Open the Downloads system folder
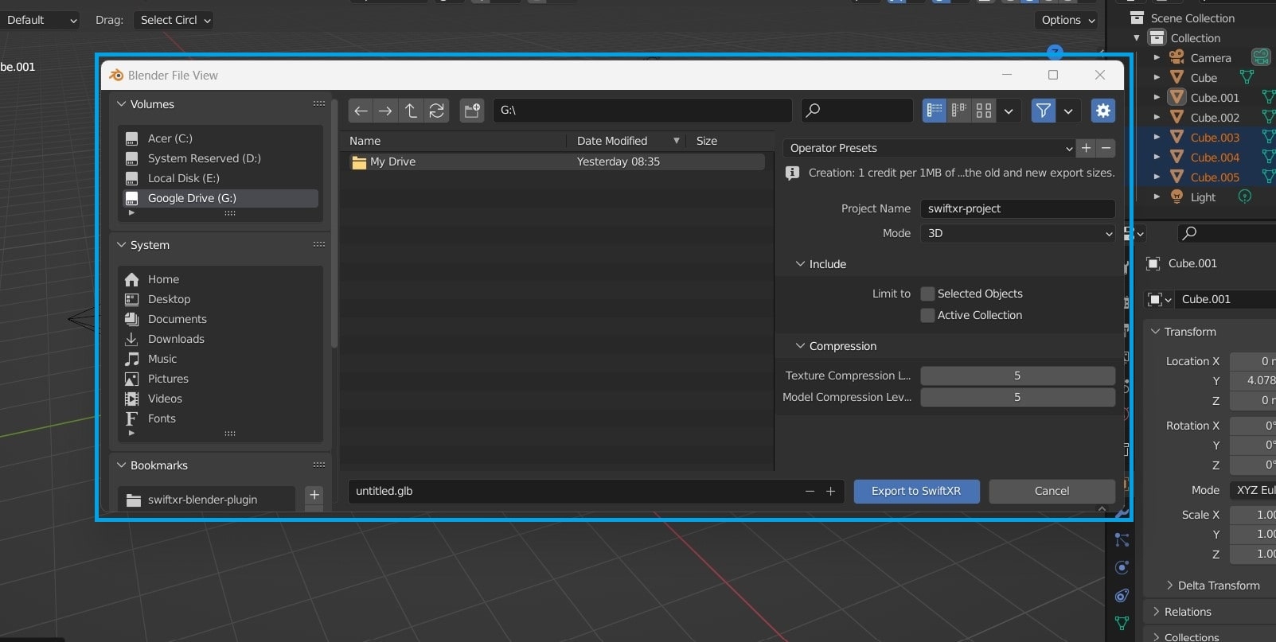The width and height of the screenshot is (1276, 642). (176, 339)
